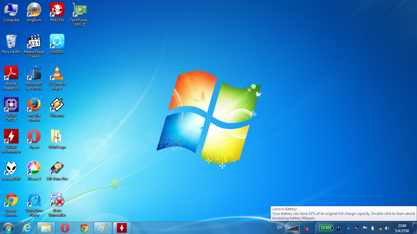
Task: Click the wireless radio disabled icon
Action: click(307, 228)
